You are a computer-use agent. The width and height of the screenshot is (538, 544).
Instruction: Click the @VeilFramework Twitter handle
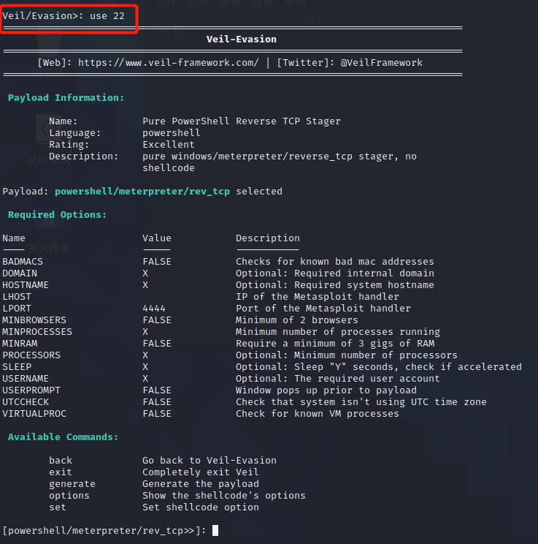point(381,63)
